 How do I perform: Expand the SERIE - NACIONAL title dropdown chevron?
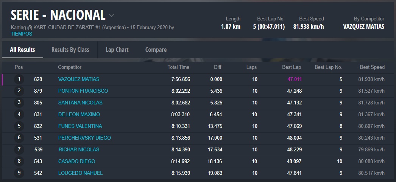pos(111,16)
